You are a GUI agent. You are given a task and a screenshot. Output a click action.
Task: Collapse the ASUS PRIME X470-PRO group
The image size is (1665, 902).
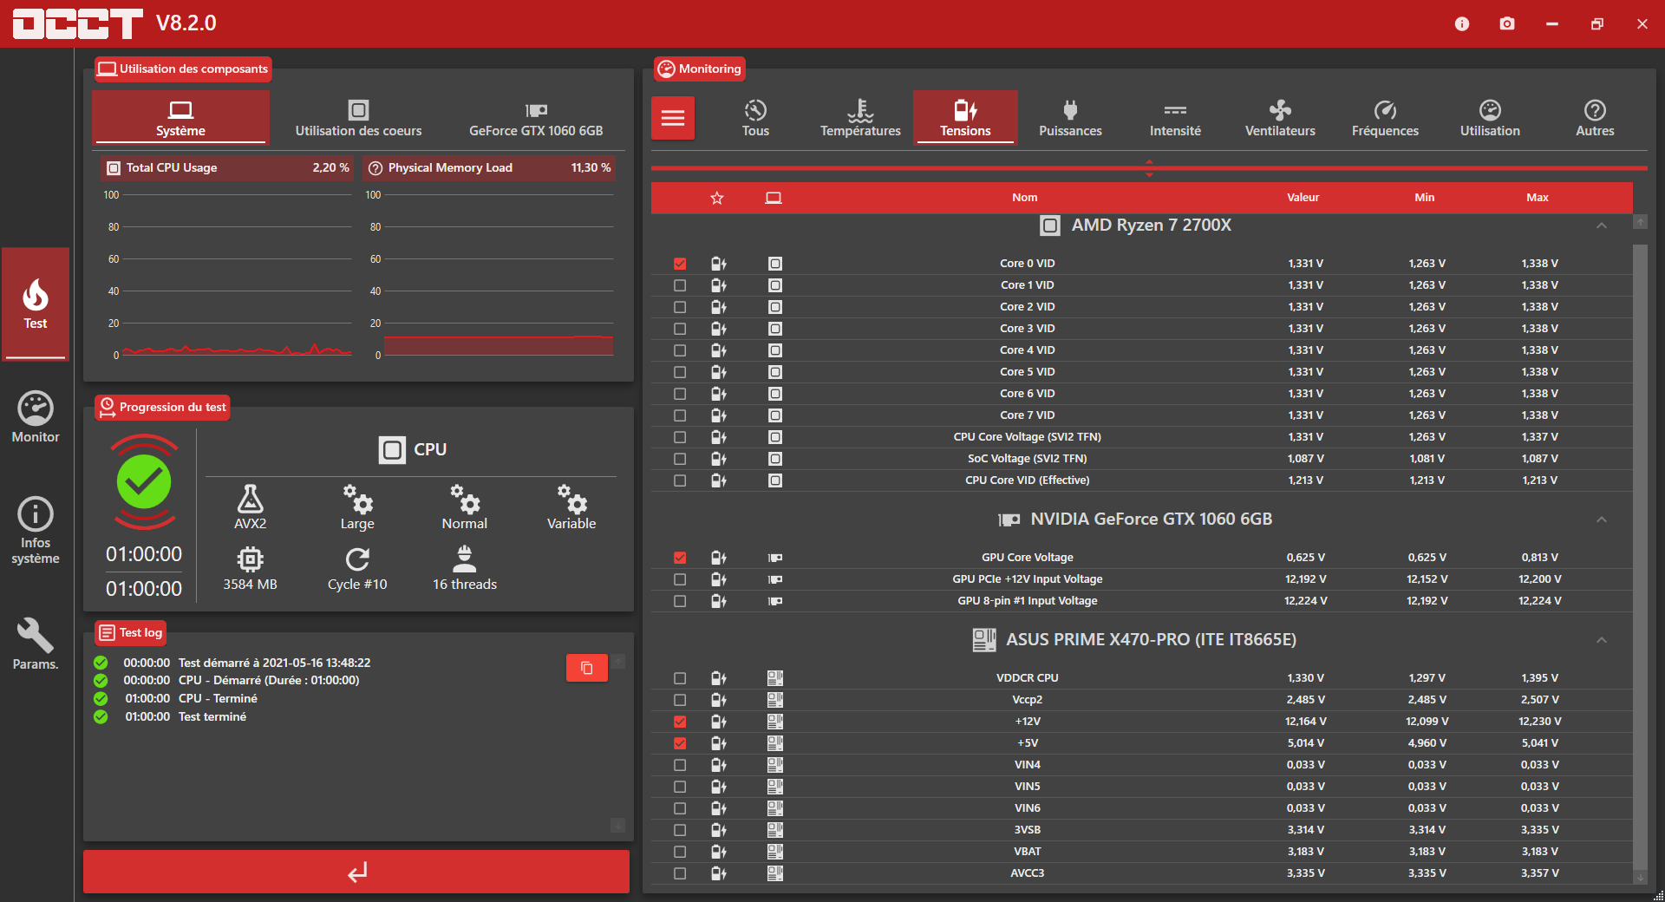1602,640
